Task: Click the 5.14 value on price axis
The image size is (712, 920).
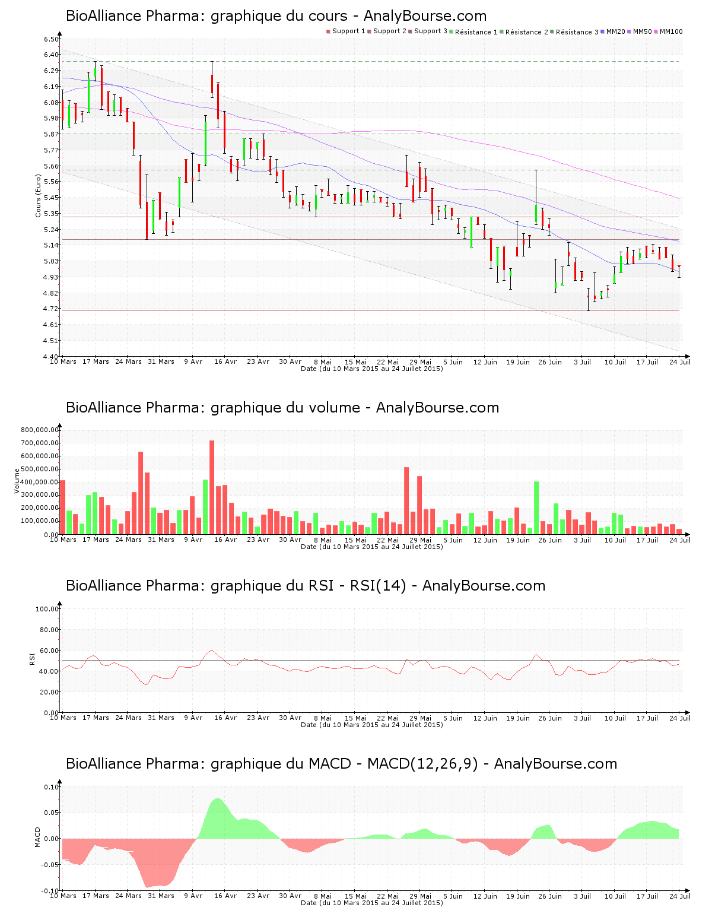Action: tap(52, 245)
